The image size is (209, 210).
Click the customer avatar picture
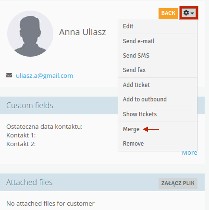pos(30,34)
